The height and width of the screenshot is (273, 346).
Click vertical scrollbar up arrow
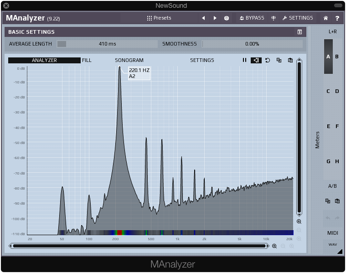[299, 60]
